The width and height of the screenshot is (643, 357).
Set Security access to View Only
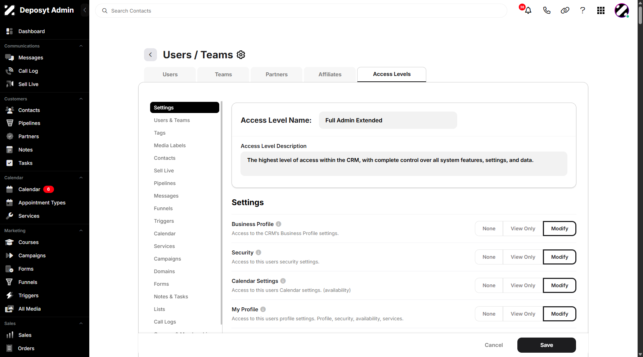(523, 257)
